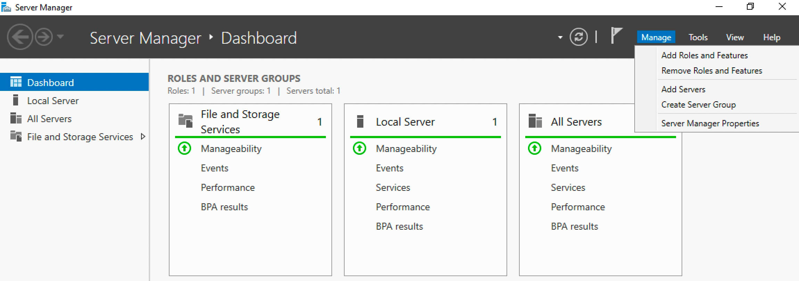Open Performance in All Servers tile
The width and height of the screenshot is (799, 281).
(578, 207)
